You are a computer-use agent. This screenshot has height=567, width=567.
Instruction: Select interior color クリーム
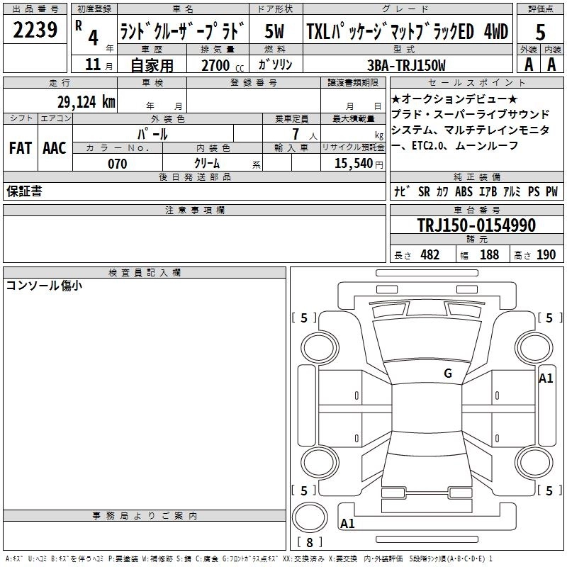207,164
